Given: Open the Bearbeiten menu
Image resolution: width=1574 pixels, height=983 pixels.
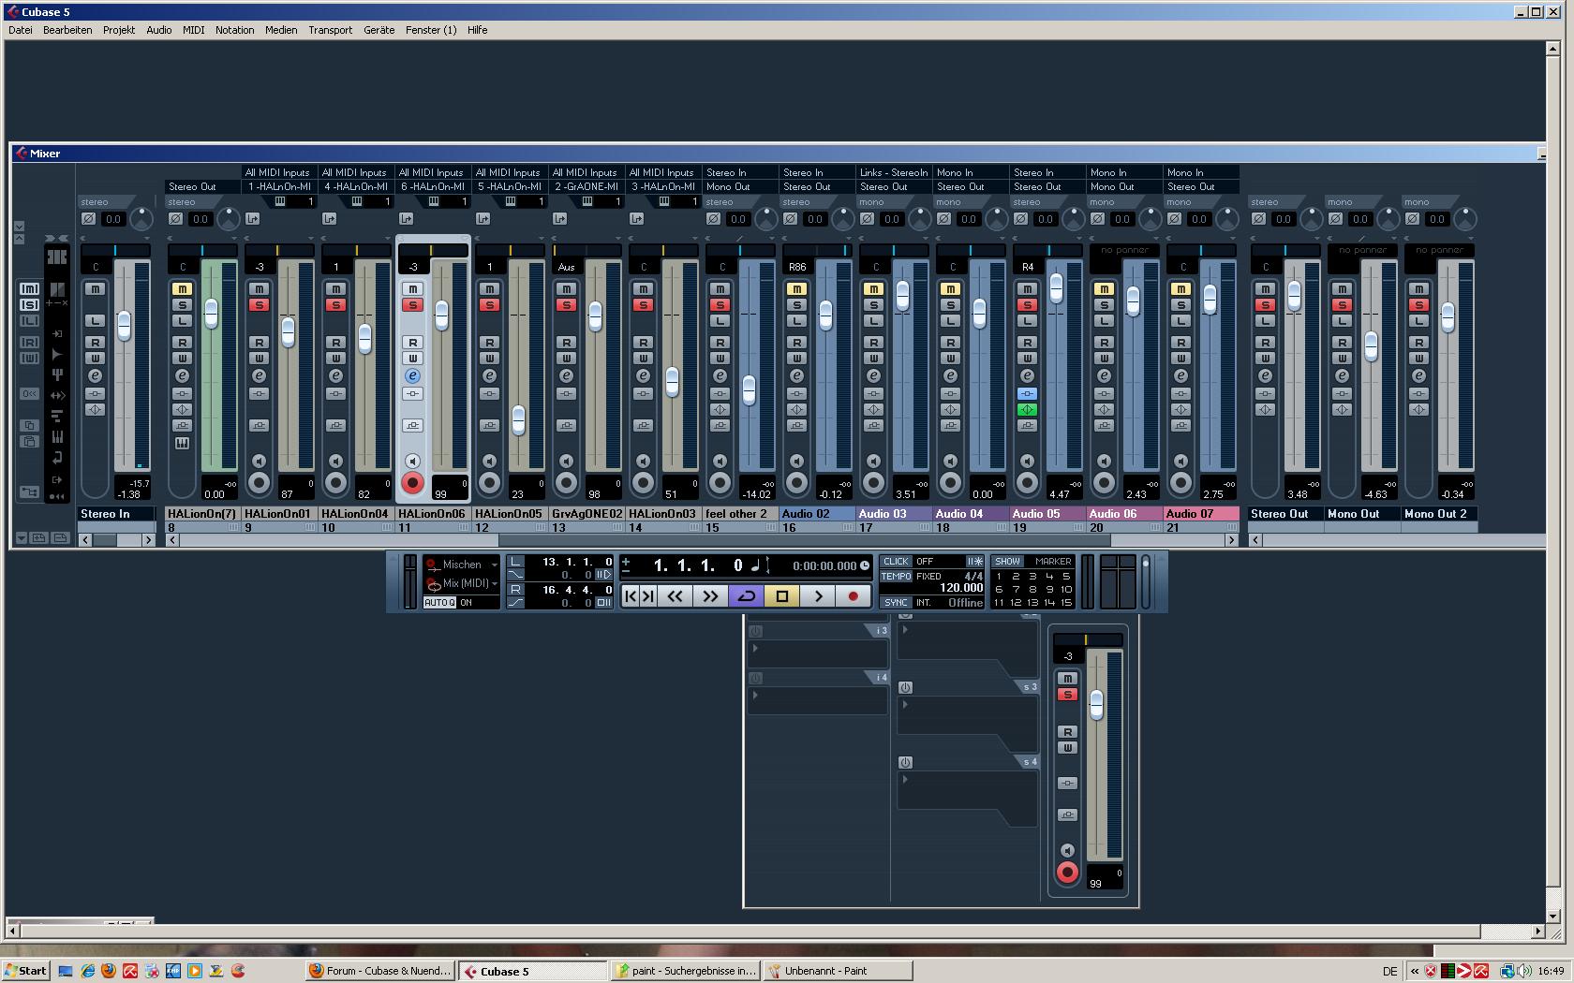Looking at the screenshot, I should click(x=67, y=30).
